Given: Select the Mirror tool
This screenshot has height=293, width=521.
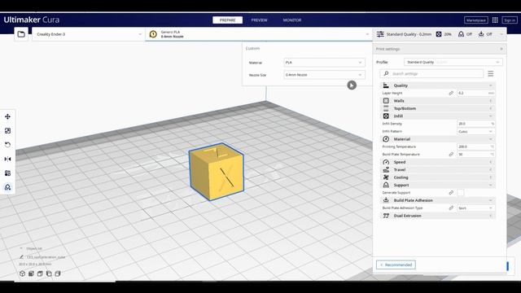Looking at the screenshot, I should pyautogui.click(x=7, y=160).
